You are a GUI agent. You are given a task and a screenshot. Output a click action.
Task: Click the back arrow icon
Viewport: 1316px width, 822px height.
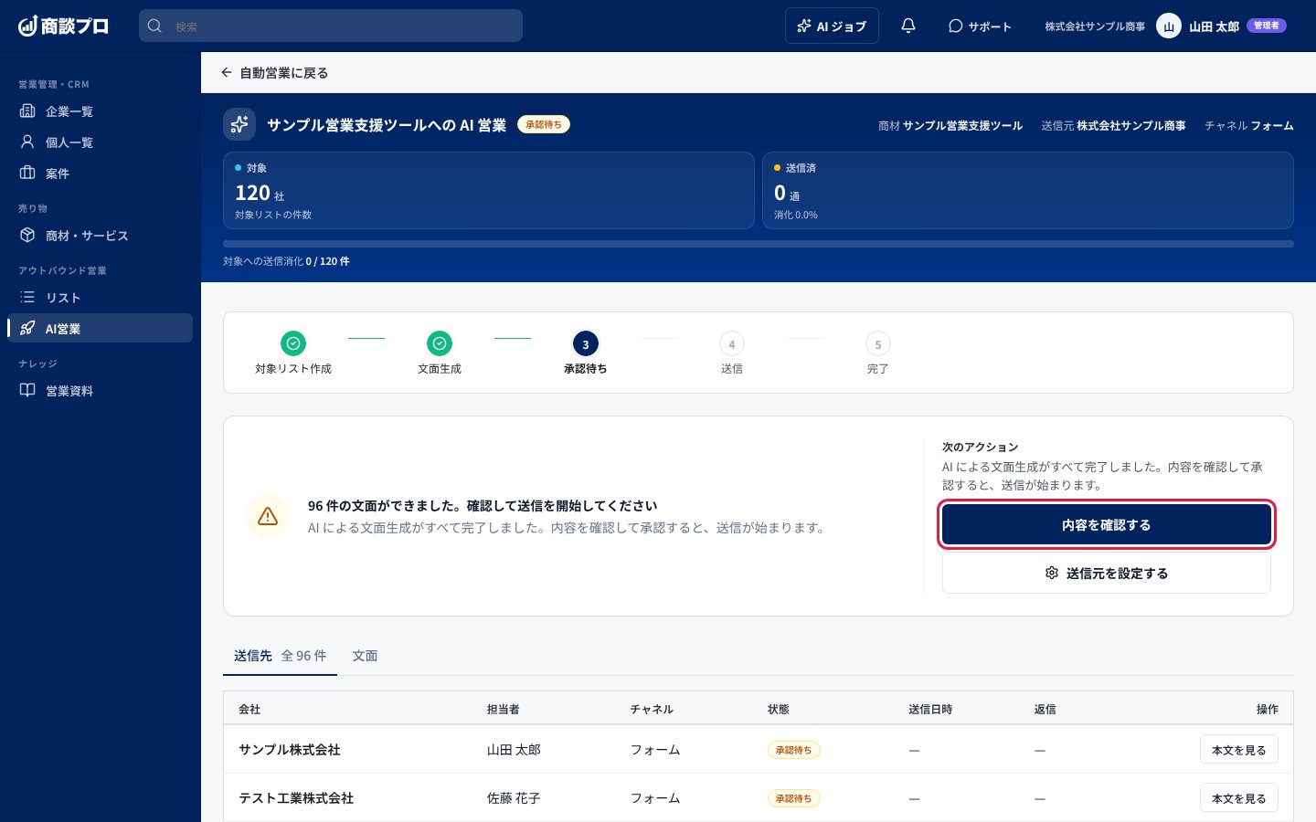(x=227, y=73)
